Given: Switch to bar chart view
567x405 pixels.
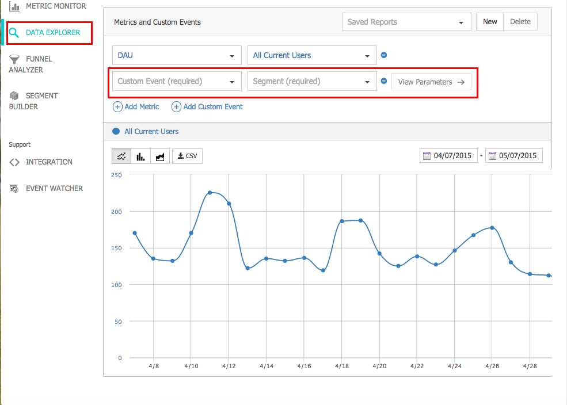Looking at the screenshot, I should click(x=140, y=156).
